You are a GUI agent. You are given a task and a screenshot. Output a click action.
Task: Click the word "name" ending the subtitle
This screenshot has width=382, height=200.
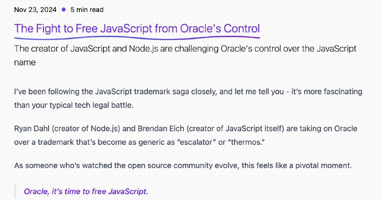click(25, 63)
